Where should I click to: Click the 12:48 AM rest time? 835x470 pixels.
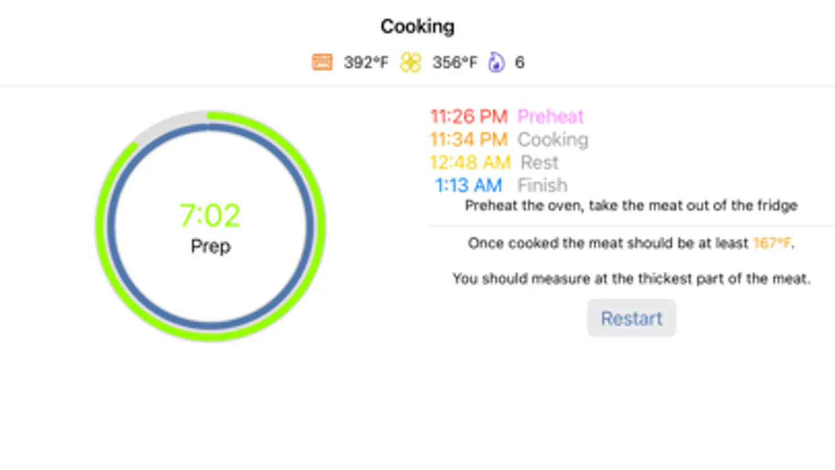[x=470, y=162]
